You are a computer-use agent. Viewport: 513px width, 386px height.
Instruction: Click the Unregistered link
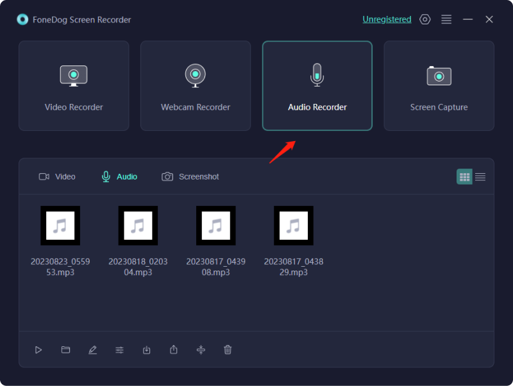pos(387,19)
